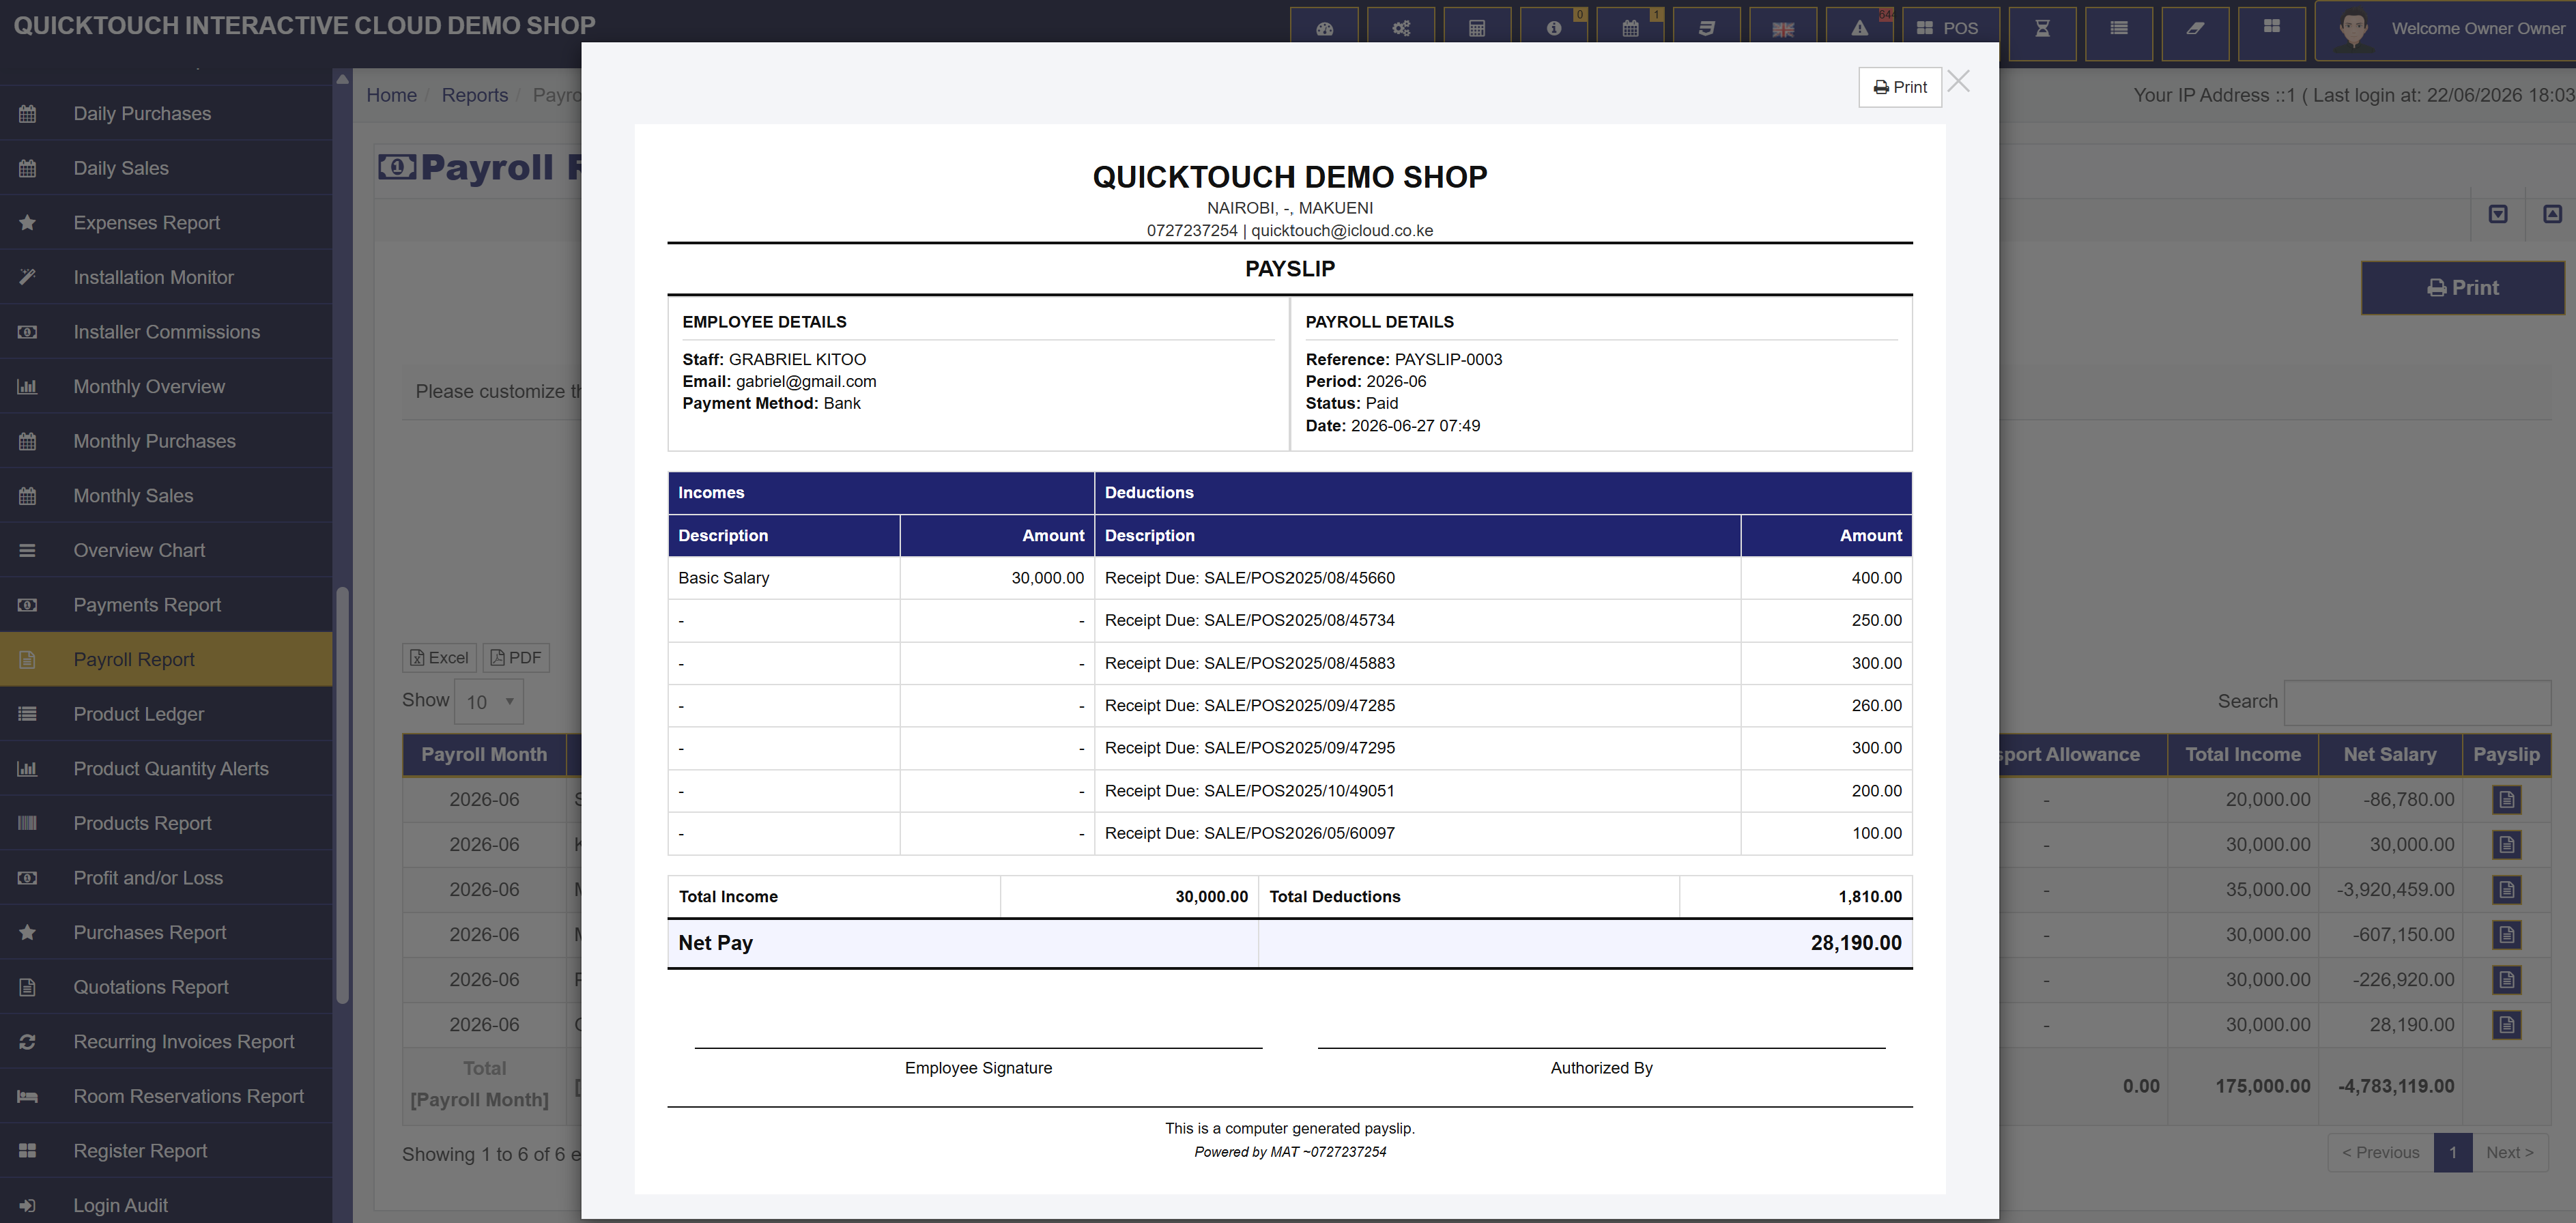Image resolution: width=2576 pixels, height=1223 pixels.
Task: Go to Next page in pagination
Action: click(x=2509, y=1153)
